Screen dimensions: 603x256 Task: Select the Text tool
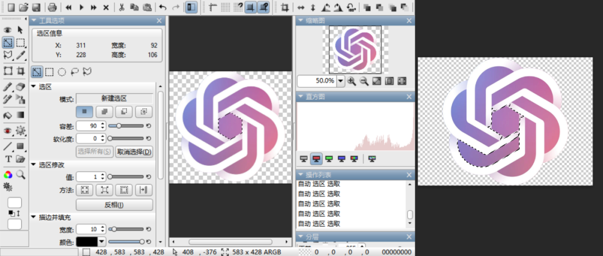(8, 159)
